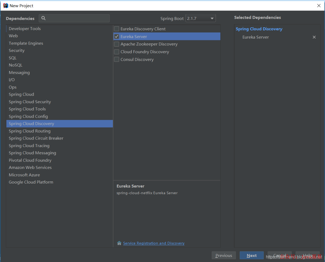Select Spring Cloud Circuit Breaker category
Viewport: 325px width, 262px height.
point(60,138)
